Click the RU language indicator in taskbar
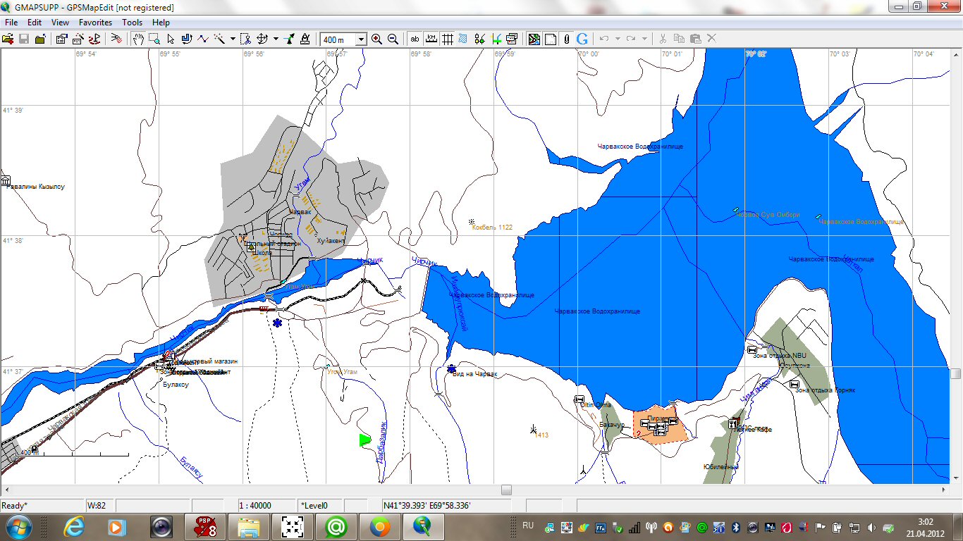This screenshot has width=963, height=541. (x=527, y=526)
